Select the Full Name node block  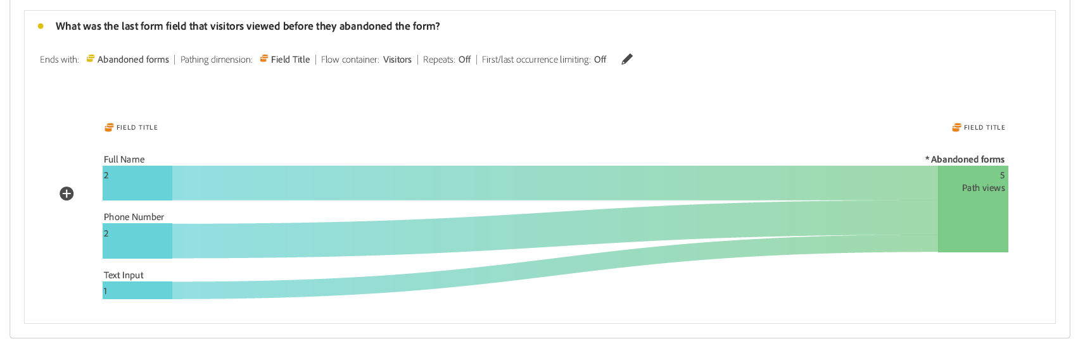(137, 183)
